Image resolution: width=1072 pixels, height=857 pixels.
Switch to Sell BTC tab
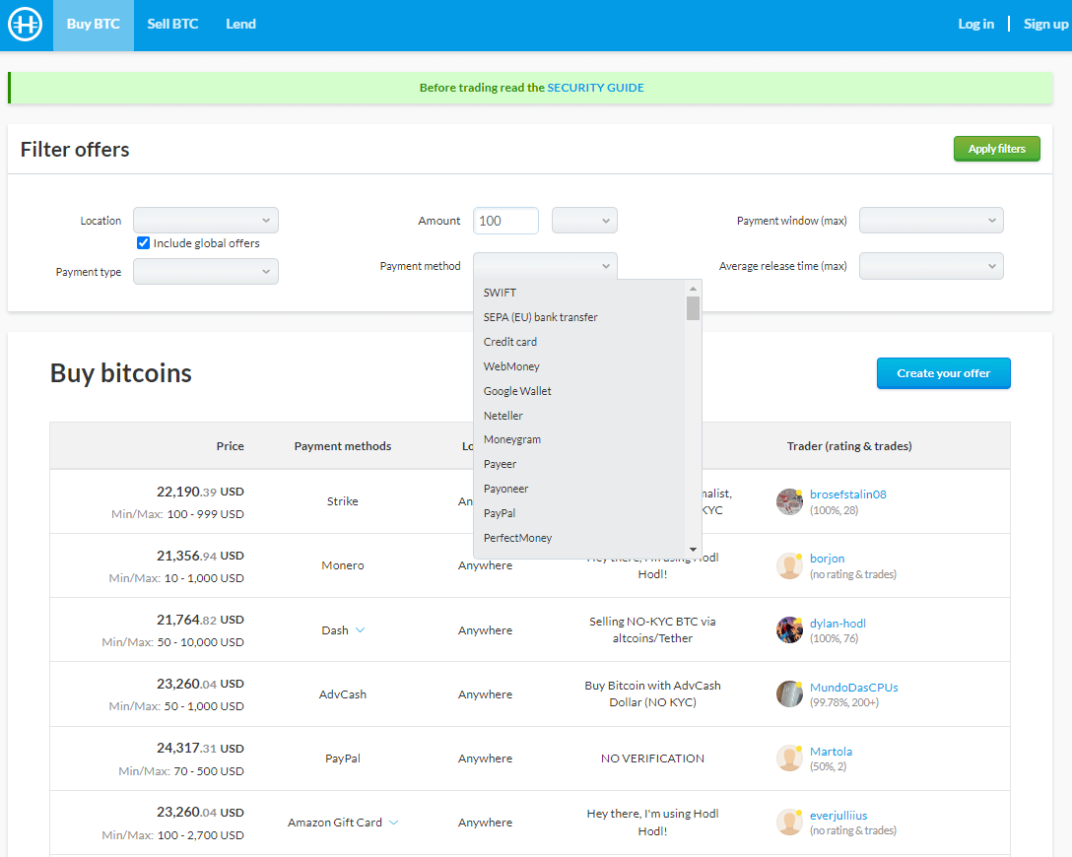(172, 25)
